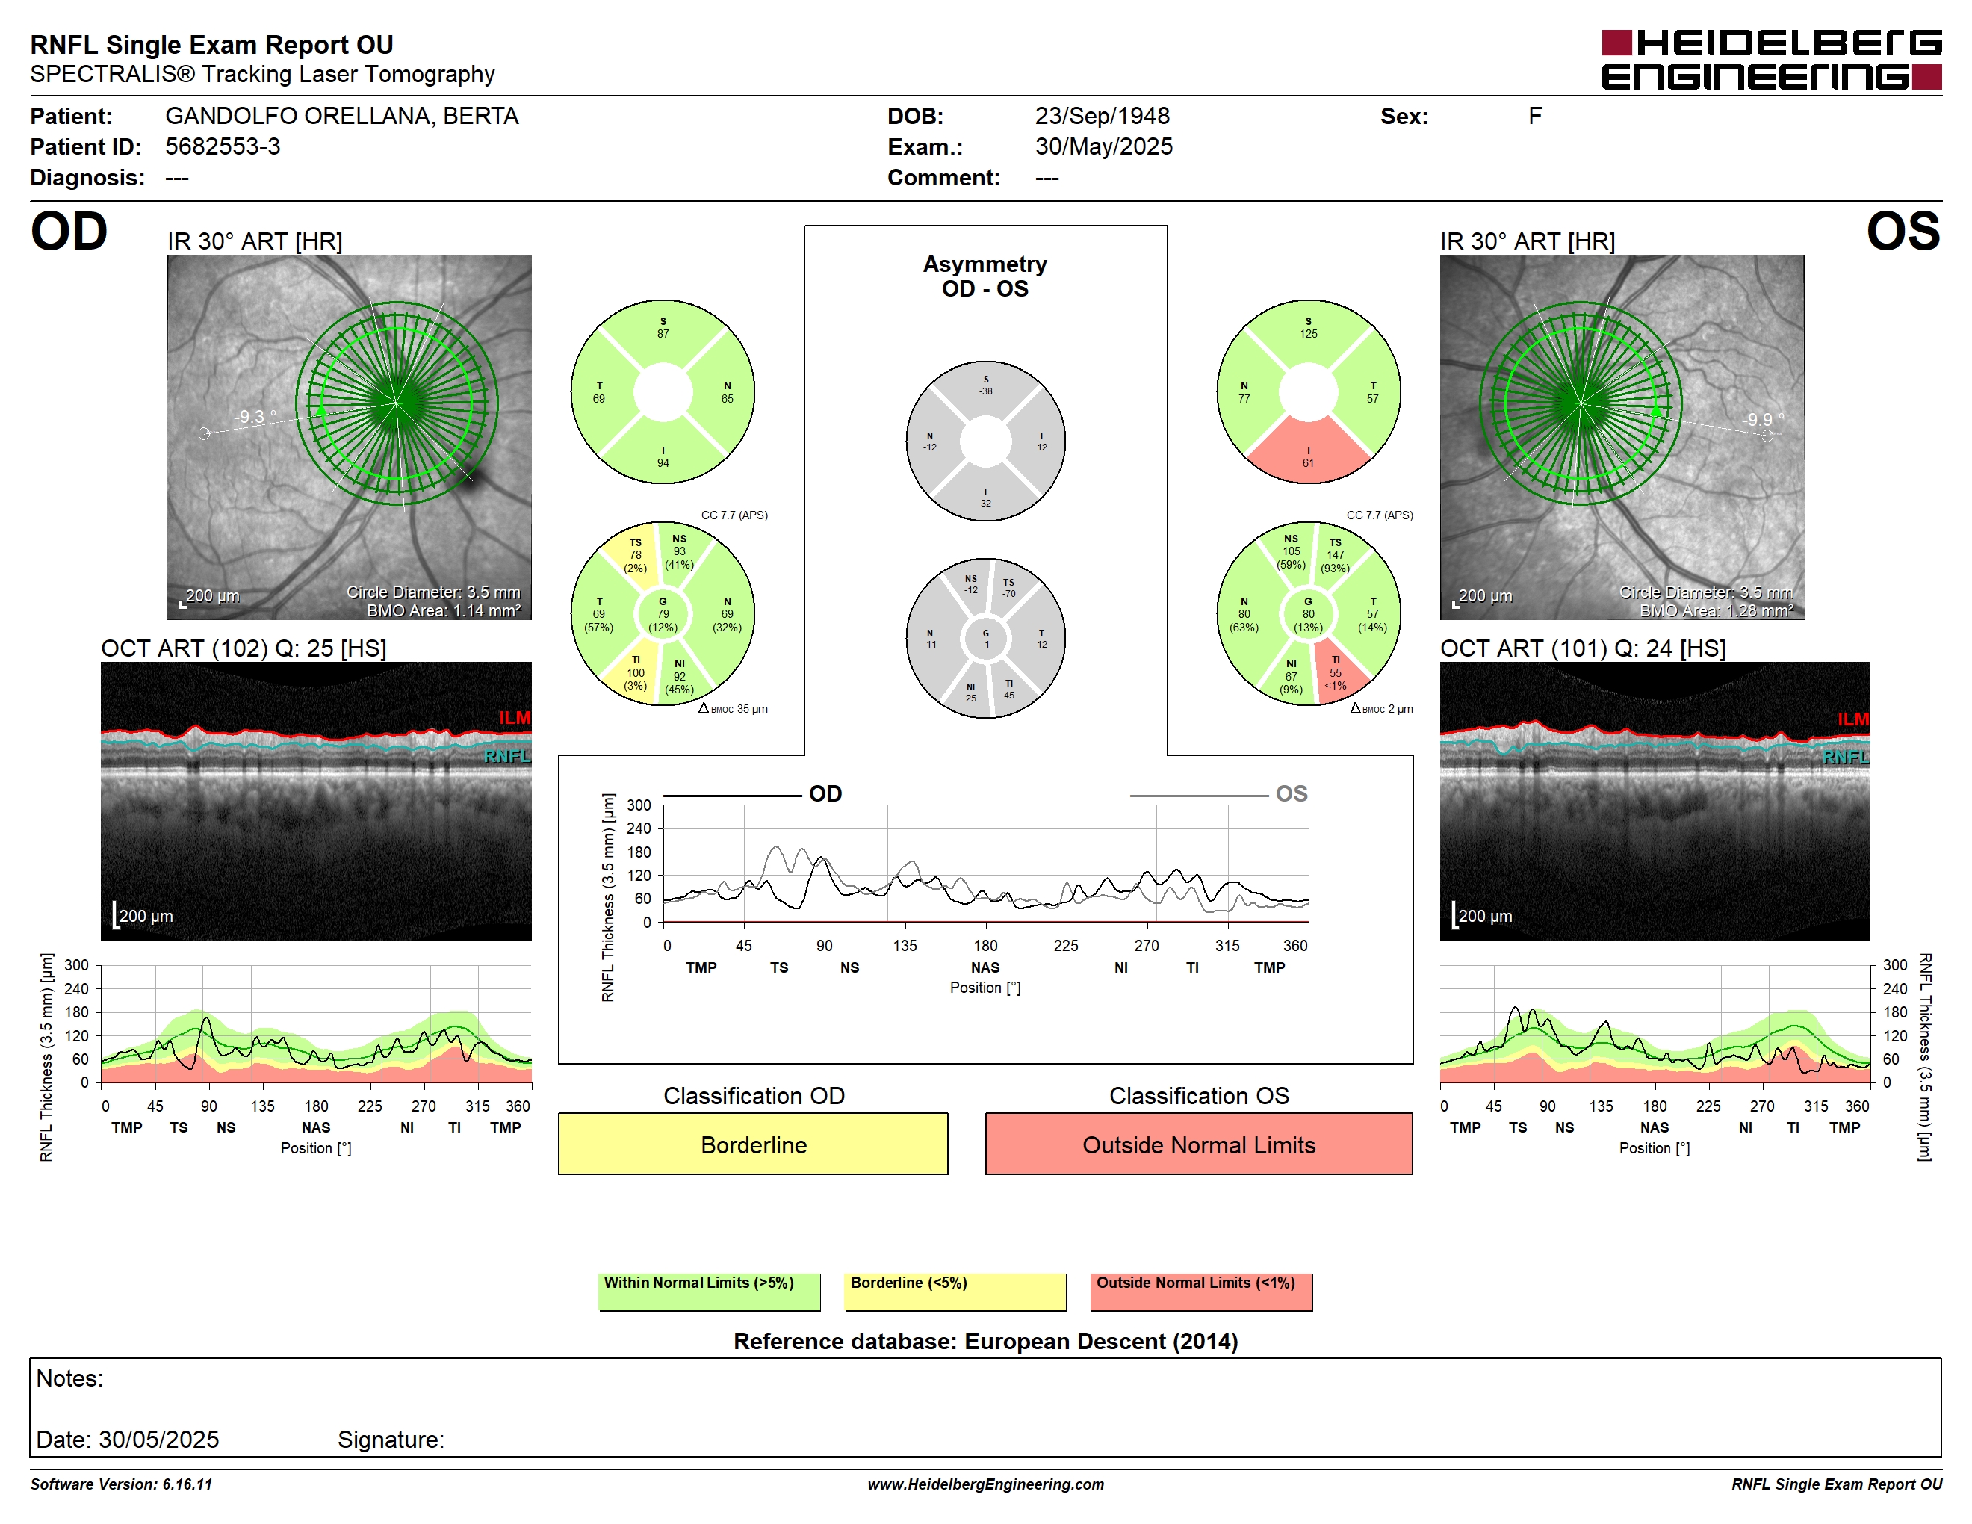The height and width of the screenshot is (1524, 1972).
Task: Click Software Version: 6.16.11 text
Action: click(x=121, y=1484)
